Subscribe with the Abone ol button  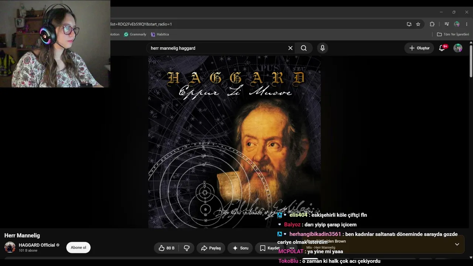pos(78,248)
